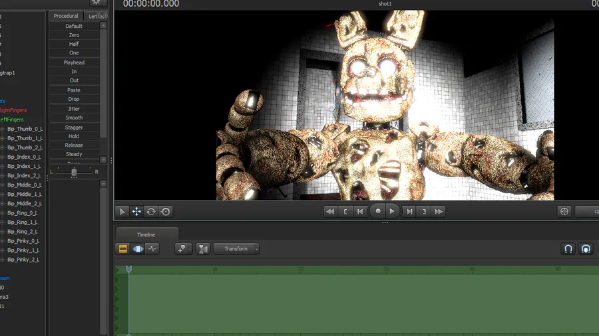Select the arrow selection tool
599x336 pixels.
[x=122, y=211]
